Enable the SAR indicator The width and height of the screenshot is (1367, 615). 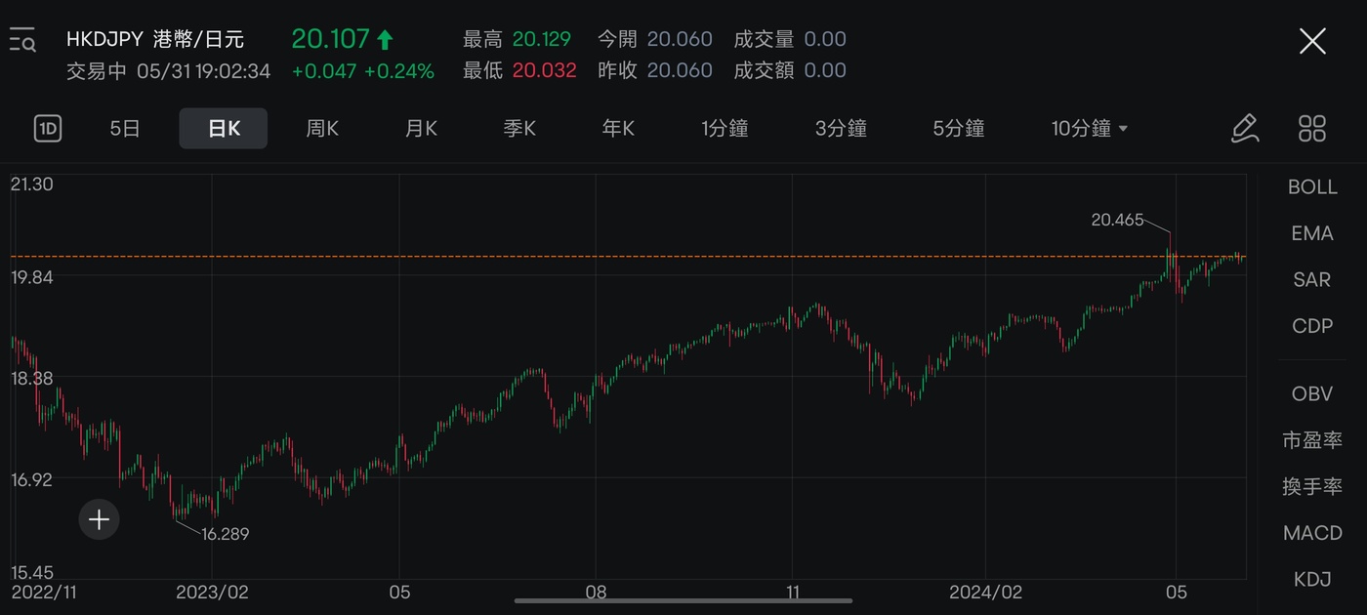1312,279
